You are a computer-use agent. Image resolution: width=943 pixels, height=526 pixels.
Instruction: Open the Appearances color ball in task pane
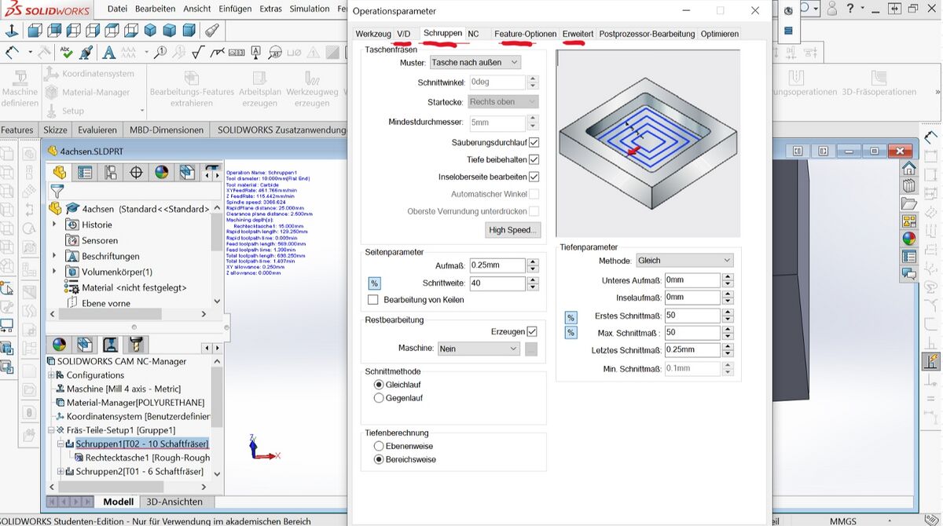click(909, 239)
